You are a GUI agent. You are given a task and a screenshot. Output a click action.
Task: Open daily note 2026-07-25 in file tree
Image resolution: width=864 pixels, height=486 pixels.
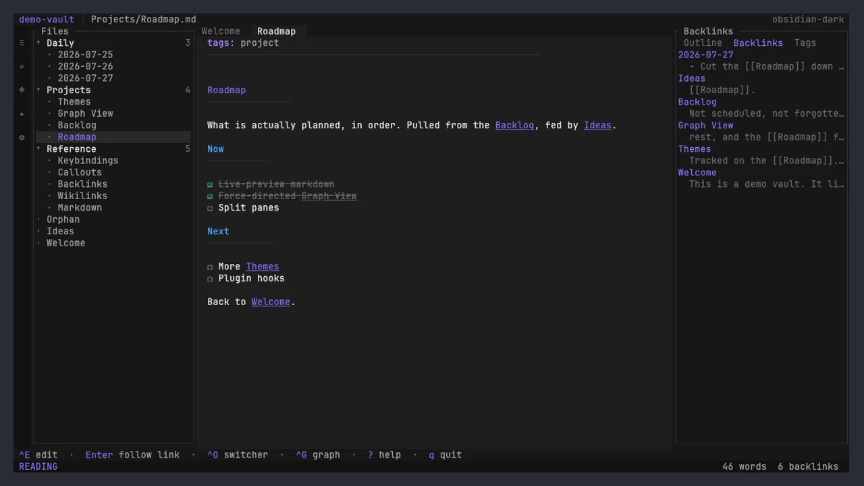click(85, 55)
